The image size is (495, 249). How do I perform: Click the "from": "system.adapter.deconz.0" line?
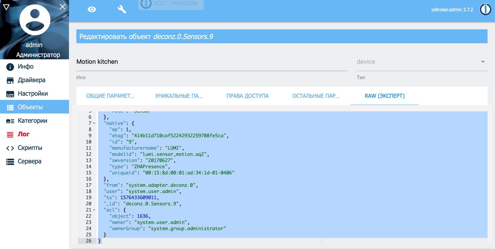click(x=151, y=185)
